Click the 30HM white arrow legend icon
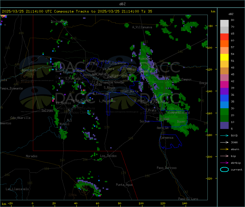 pos(224,142)
